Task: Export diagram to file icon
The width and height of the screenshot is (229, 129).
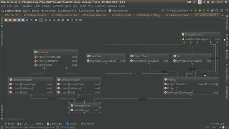Action: pos(72,20)
